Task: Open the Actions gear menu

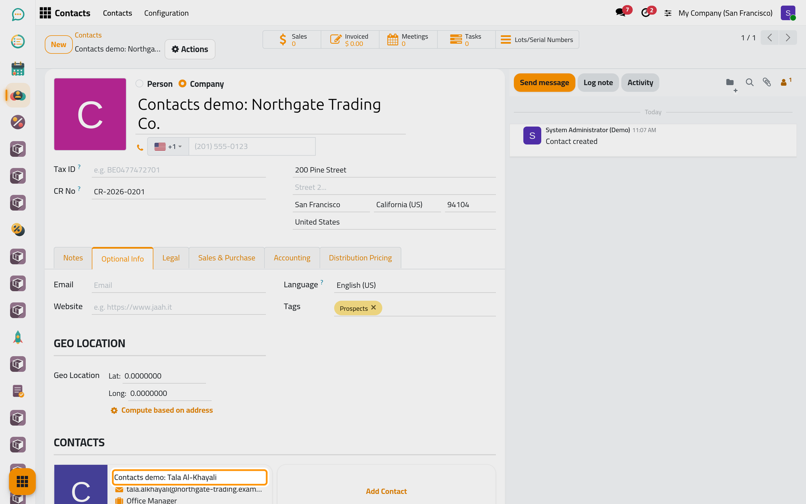Action: click(x=190, y=49)
